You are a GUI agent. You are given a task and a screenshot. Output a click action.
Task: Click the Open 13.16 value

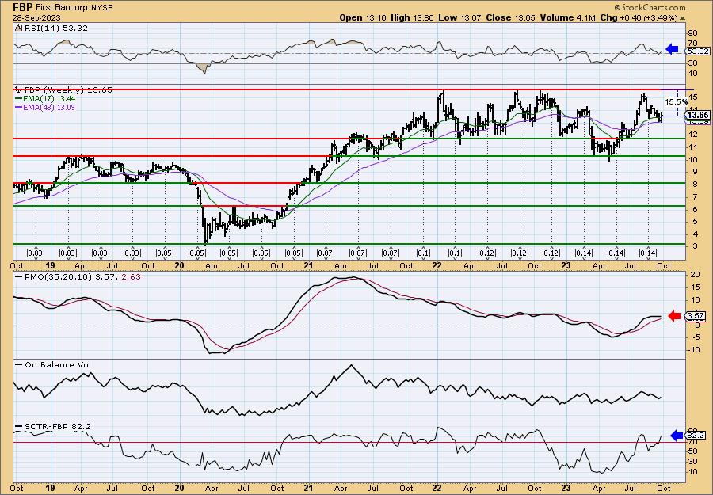pyautogui.click(x=364, y=17)
